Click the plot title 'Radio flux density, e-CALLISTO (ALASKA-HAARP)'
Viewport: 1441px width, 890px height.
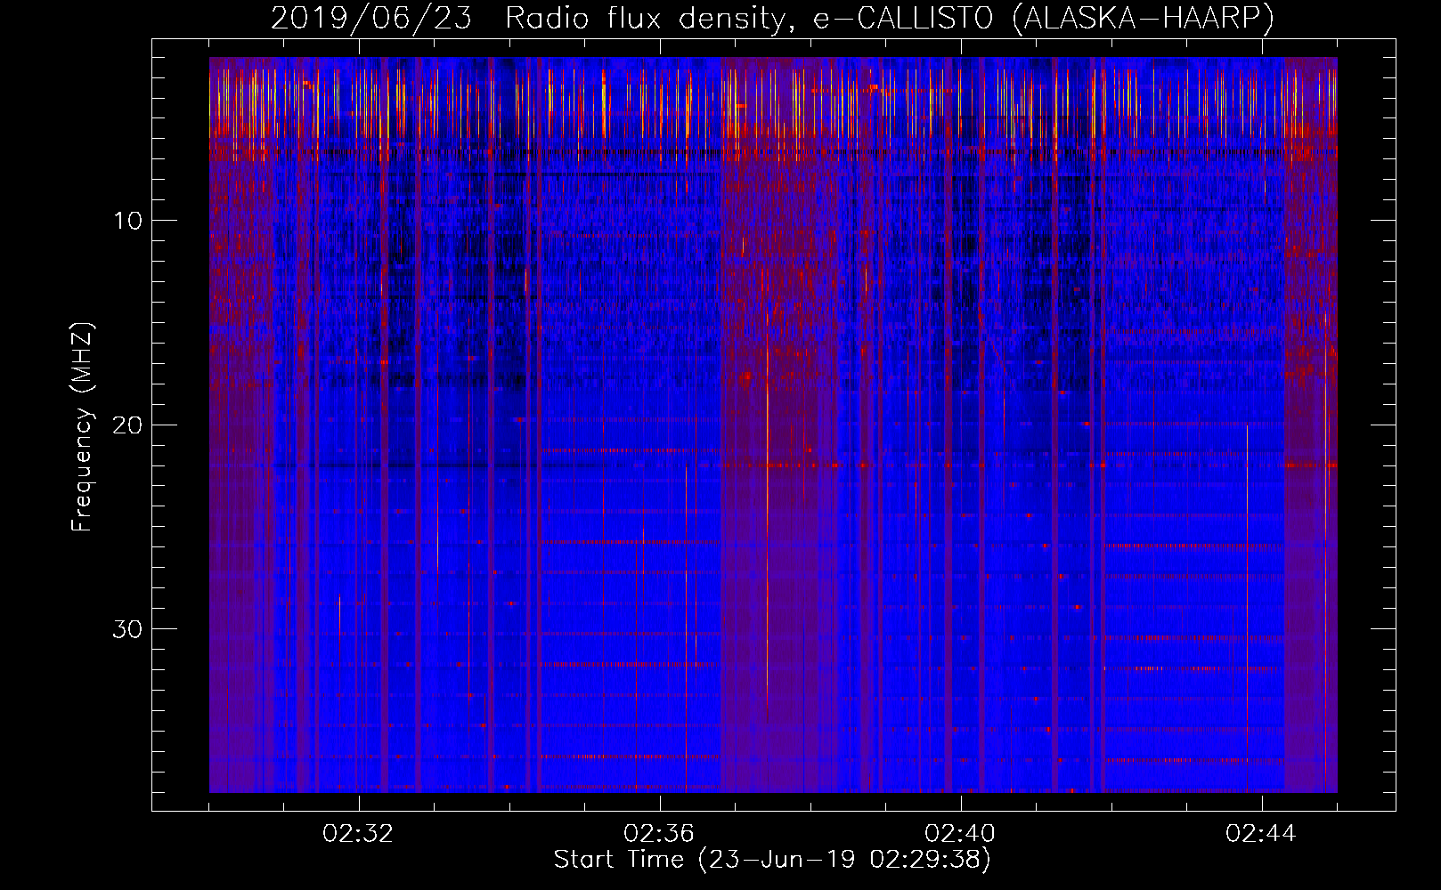[890, 19]
